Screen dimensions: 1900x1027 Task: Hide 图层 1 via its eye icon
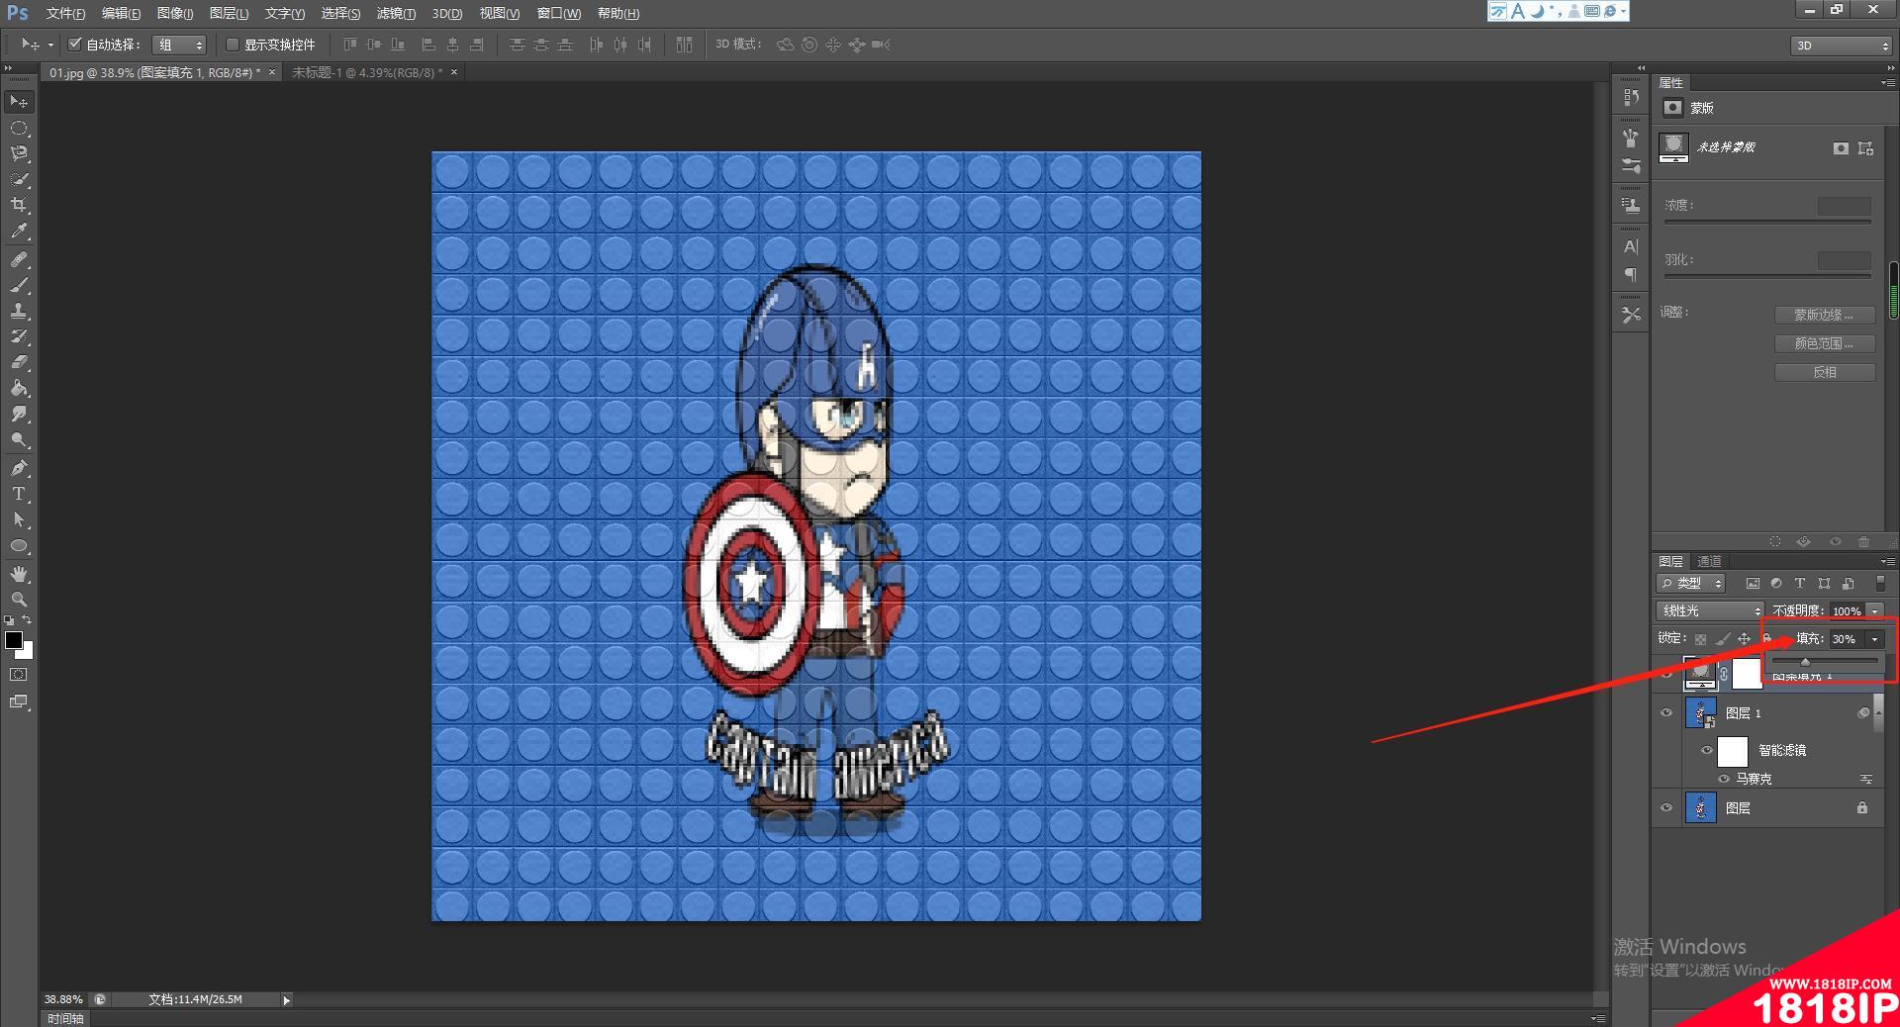[x=1666, y=712]
